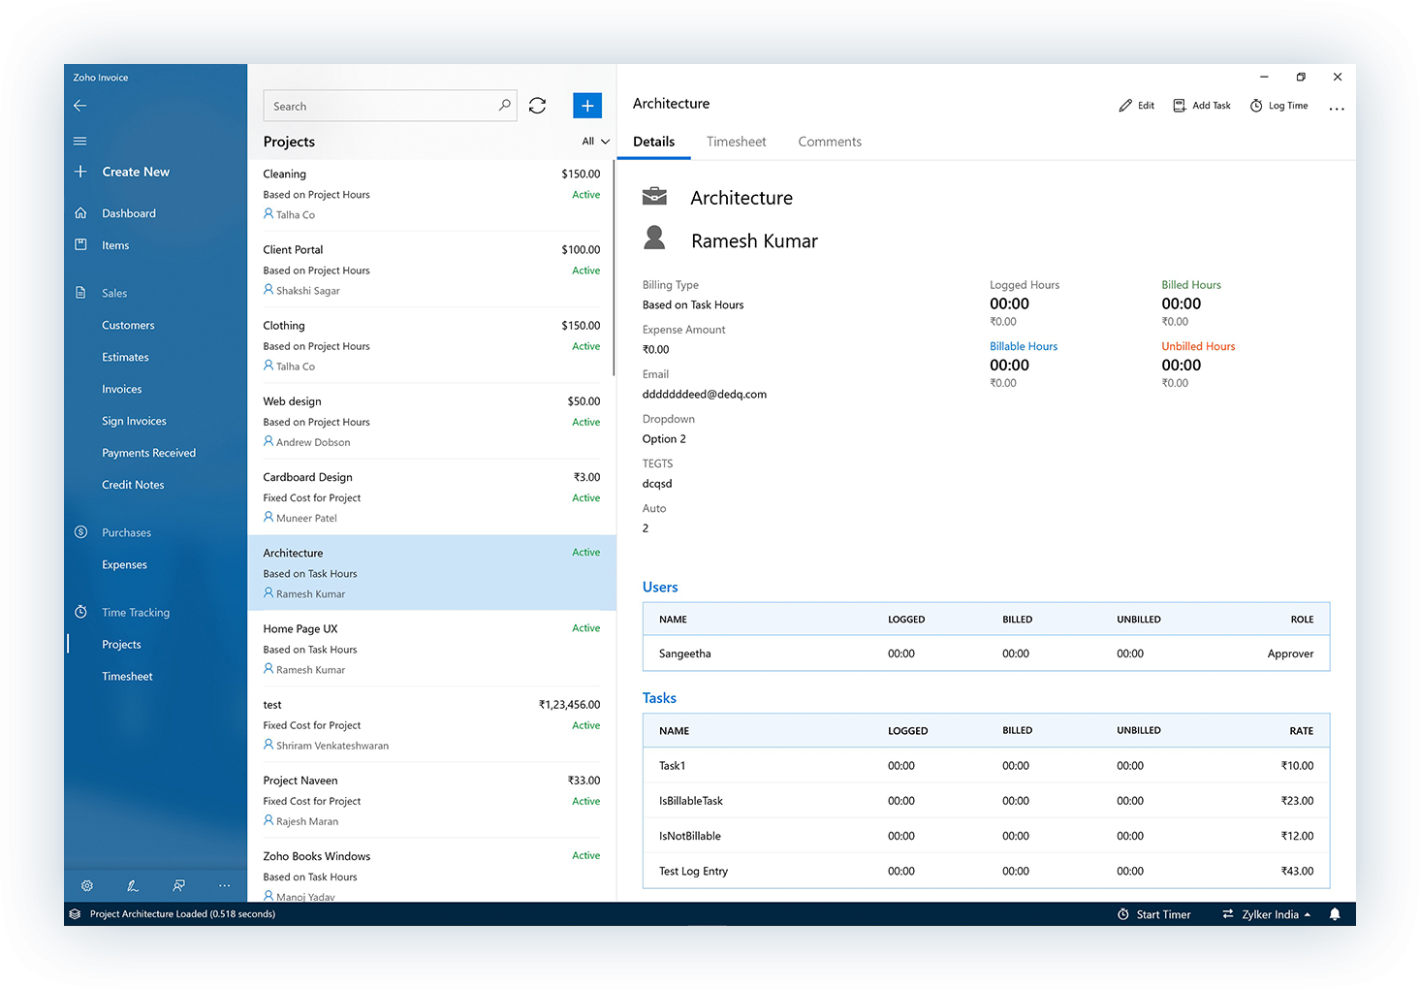The image size is (1420, 989).
Task: Open the Comments tab
Action: point(829,142)
